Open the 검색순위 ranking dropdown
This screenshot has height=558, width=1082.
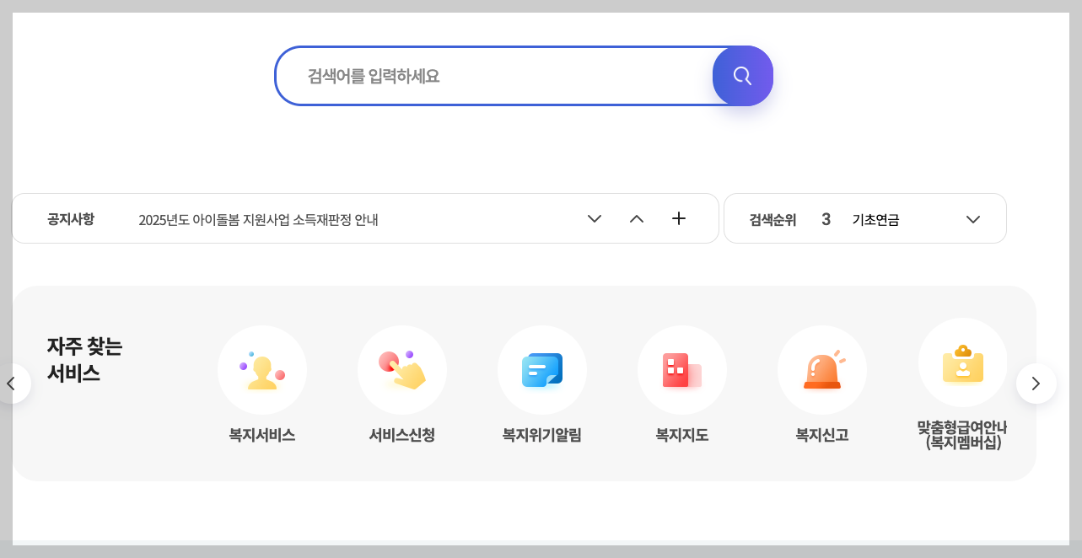[973, 218]
